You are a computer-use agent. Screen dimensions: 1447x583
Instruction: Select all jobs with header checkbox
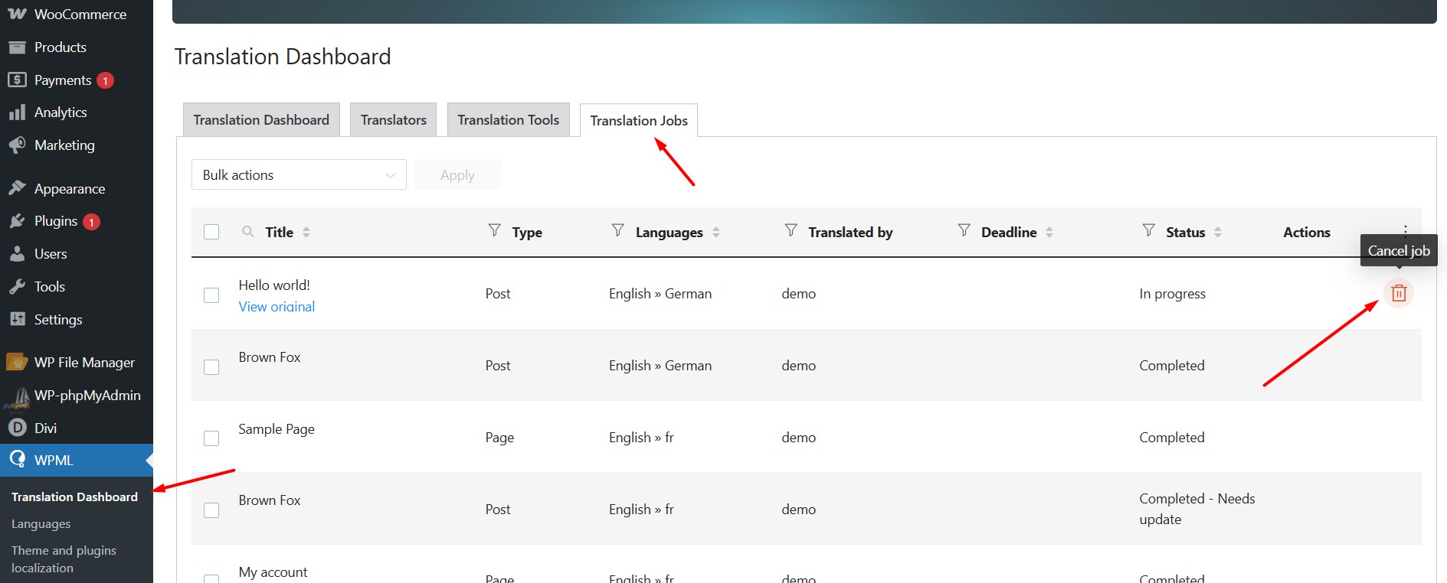tap(211, 232)
